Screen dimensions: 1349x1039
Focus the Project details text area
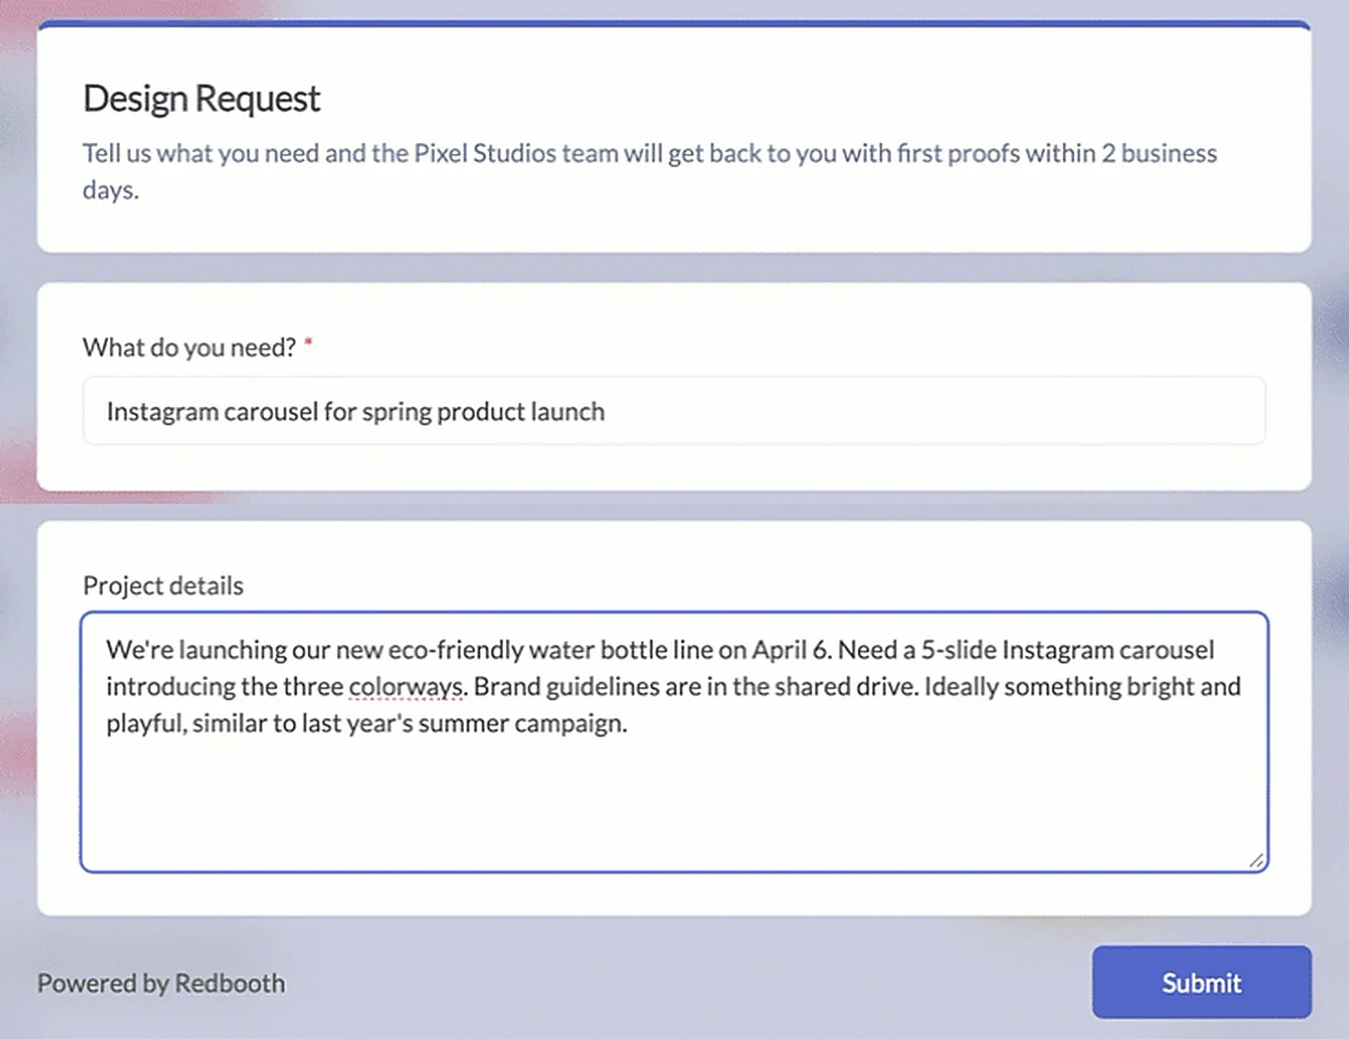coord(674,742)
